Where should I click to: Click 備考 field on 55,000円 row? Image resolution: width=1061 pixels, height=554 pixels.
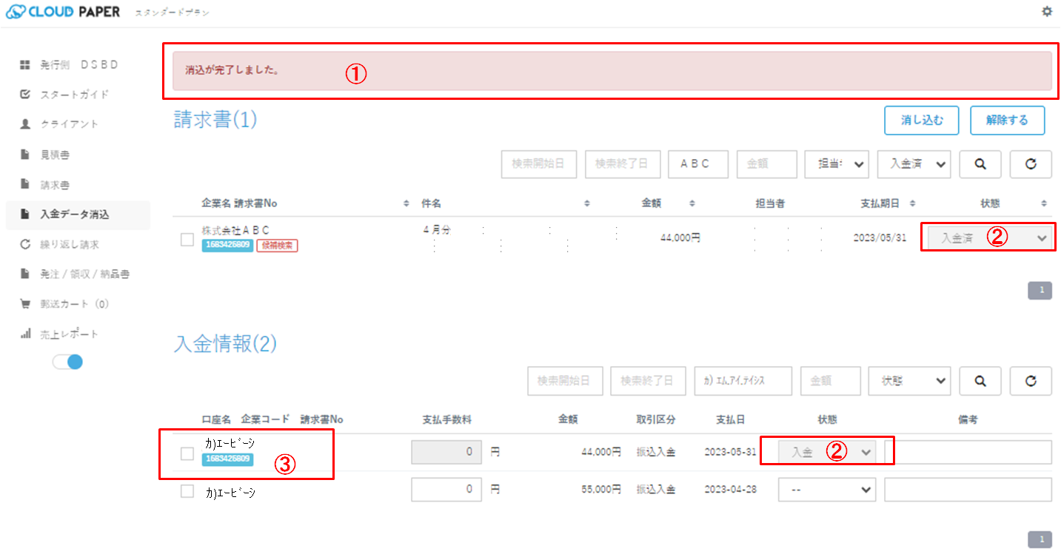coord(968,490)
